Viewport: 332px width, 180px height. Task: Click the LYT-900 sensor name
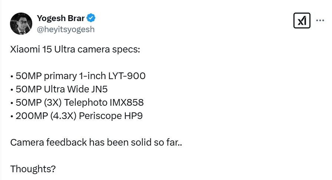tap(126, 76)
